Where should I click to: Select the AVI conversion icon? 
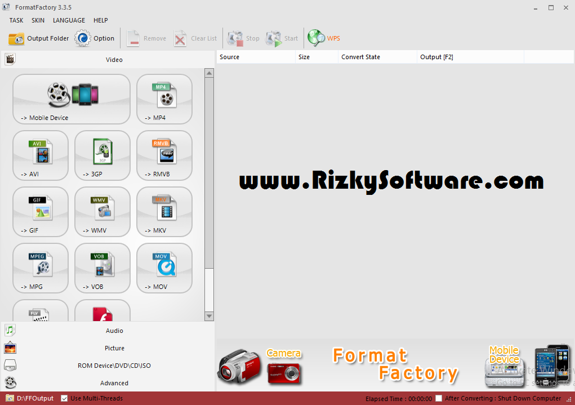pyautogui.click(x=41, y=155)
